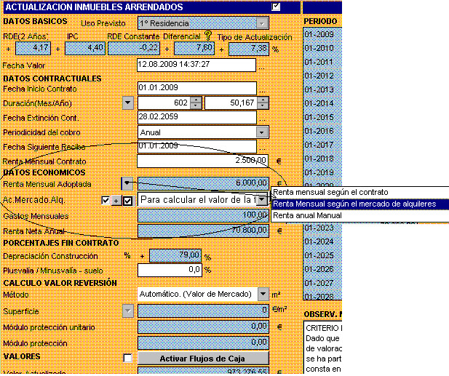Decrease duration months with spinner down arrow
Screen dimensions: 449x376
(196, 106)
